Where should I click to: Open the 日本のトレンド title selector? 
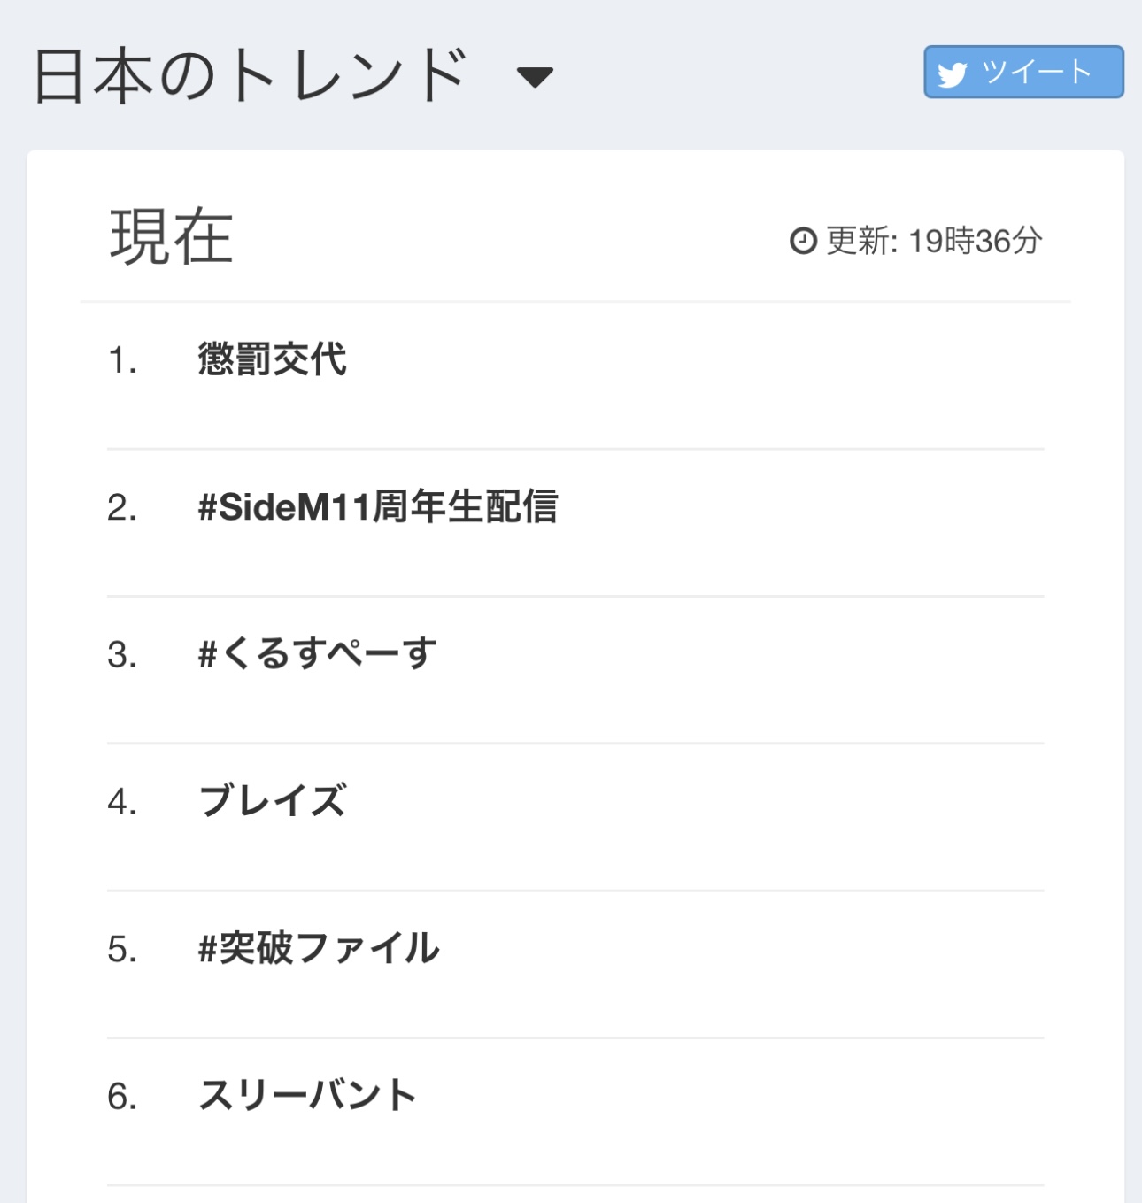coord(251,75)
